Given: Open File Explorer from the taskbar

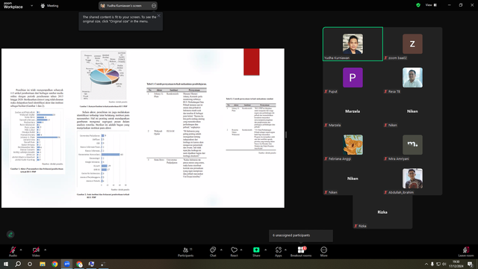Looking at the screenshot, I should [43, 264].
